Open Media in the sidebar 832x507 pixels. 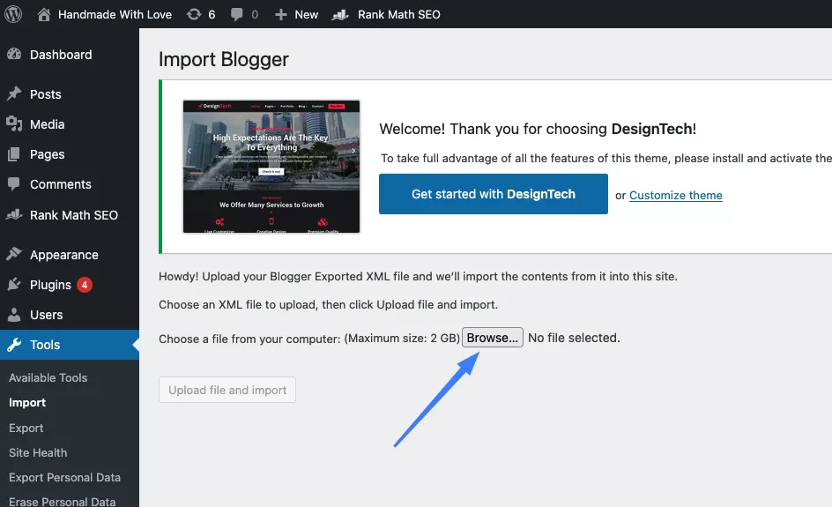(48, 124)
